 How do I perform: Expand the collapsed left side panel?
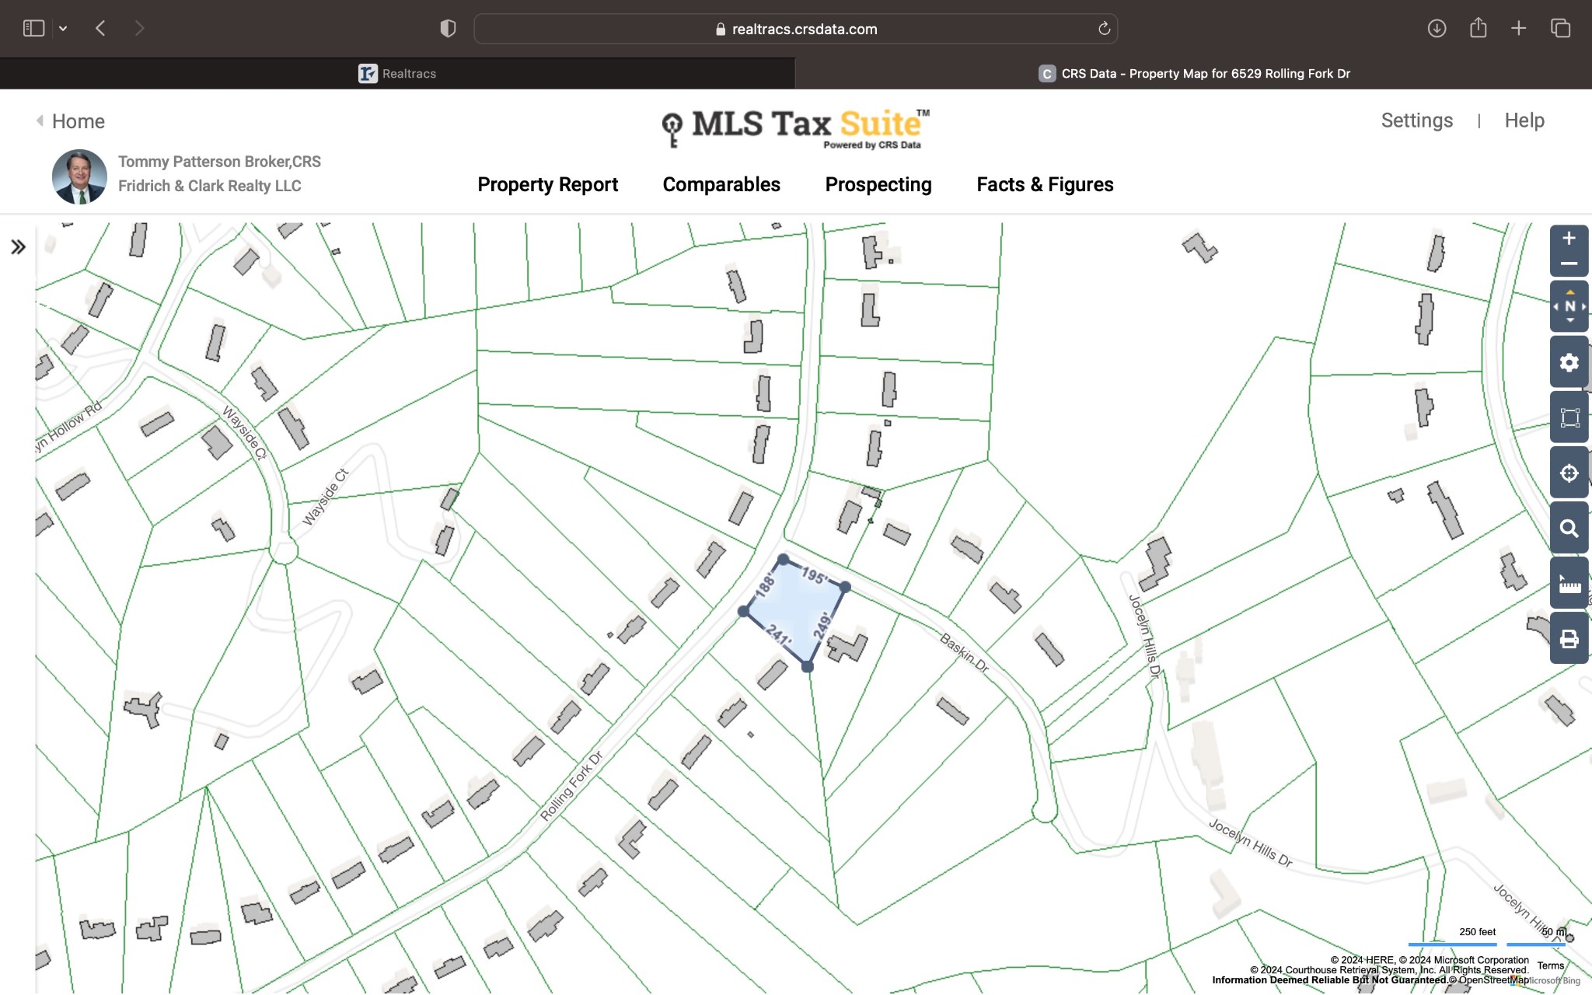[x=18, y=247]
